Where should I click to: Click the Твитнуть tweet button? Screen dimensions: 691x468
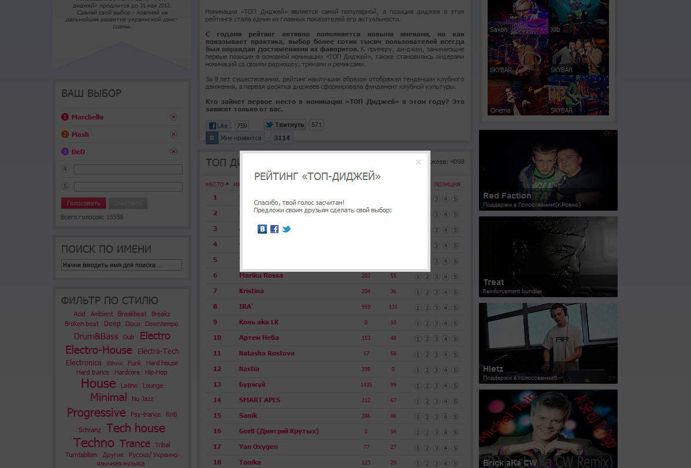[285, 125]
